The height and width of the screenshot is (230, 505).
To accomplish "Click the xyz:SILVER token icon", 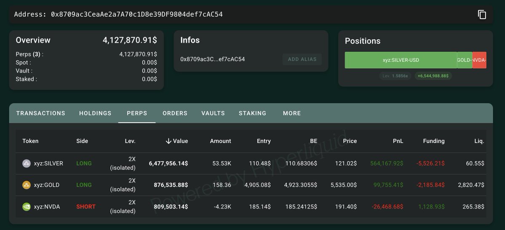I will click(27, 163).
